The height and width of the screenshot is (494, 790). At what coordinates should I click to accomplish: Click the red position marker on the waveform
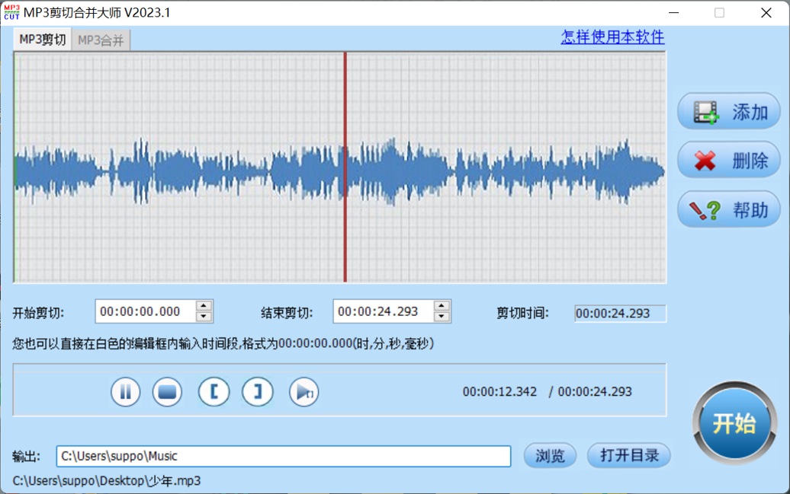[345, 167]
